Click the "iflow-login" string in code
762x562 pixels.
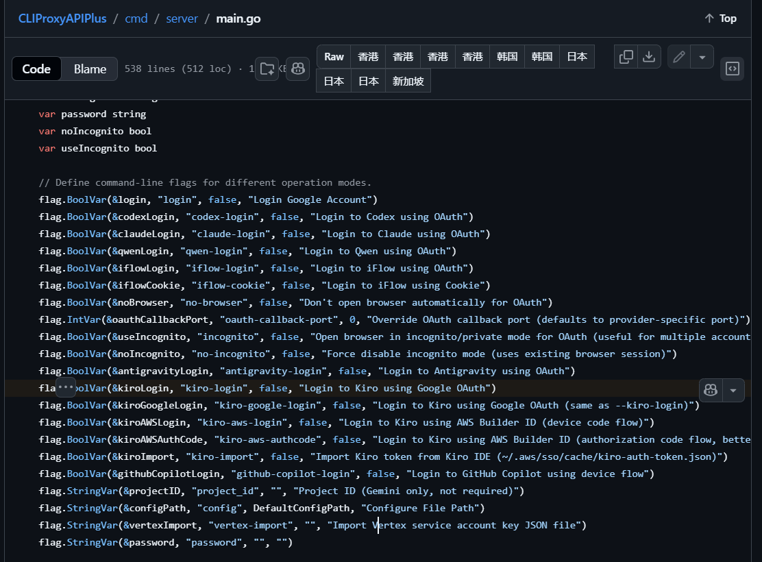click(x=223, y=269)
